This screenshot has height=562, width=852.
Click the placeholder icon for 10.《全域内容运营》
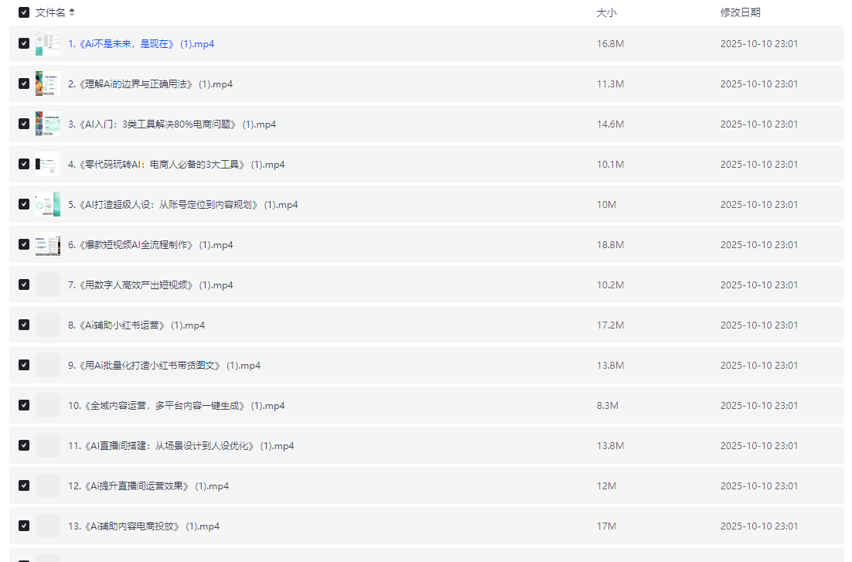48,405
